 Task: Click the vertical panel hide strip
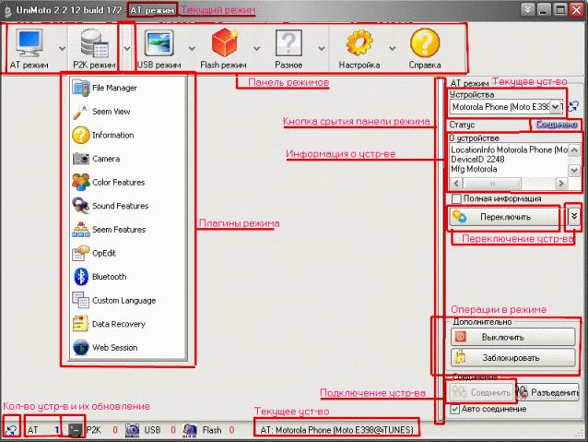point(440,250)
